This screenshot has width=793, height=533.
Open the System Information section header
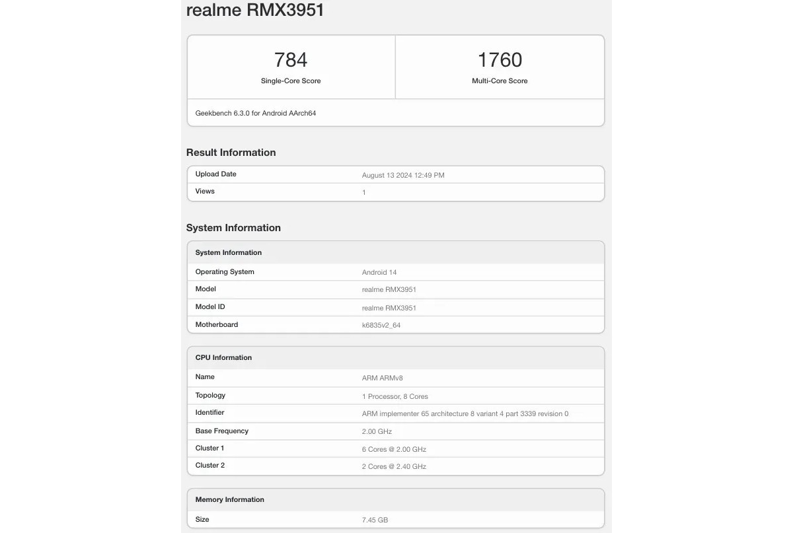(233, 227)
